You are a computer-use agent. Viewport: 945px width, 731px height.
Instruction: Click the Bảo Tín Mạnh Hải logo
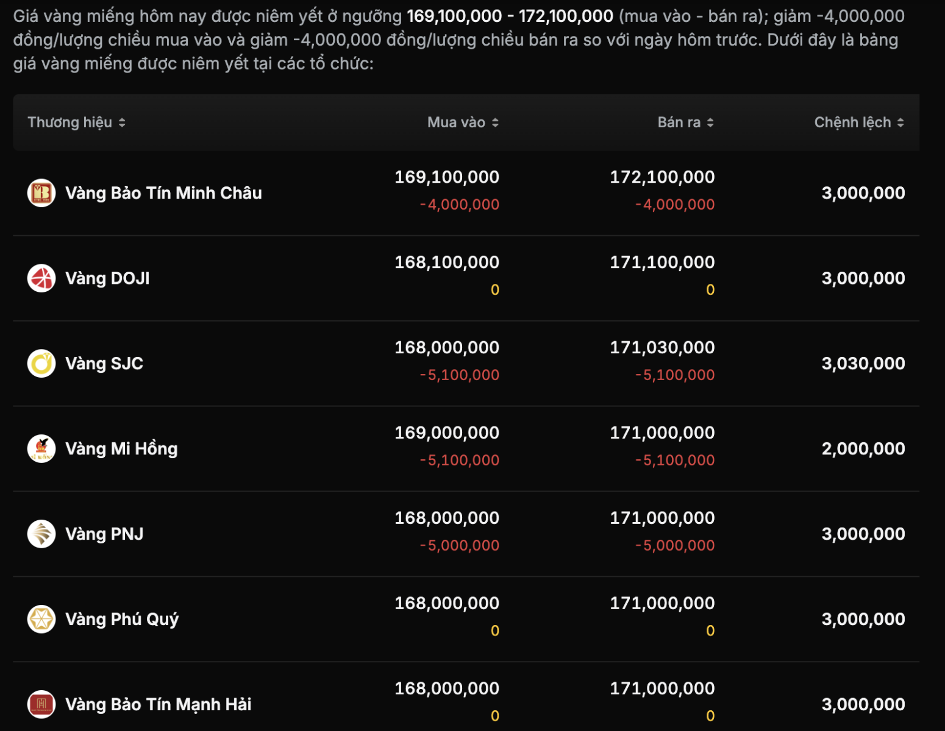tap(41, 705)
